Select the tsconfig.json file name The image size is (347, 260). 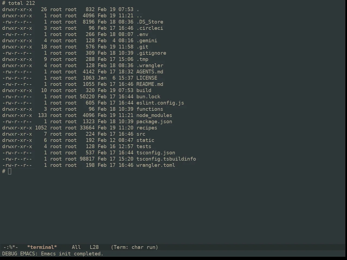(x=156, y=153)
